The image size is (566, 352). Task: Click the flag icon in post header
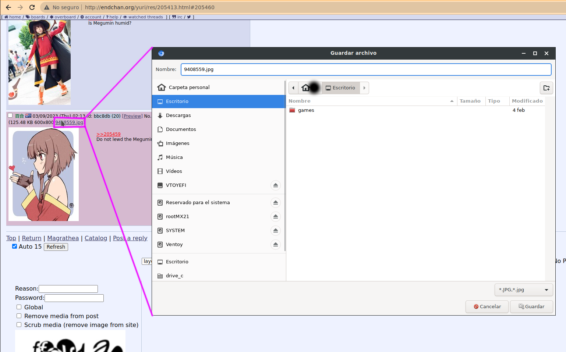(28, 116)
